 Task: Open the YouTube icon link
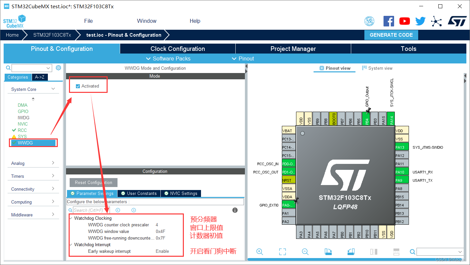click(404, 21)
